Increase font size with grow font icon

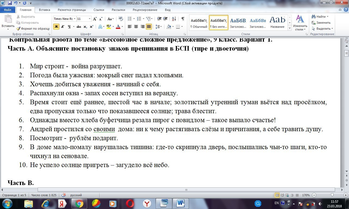tap(95, 19)
